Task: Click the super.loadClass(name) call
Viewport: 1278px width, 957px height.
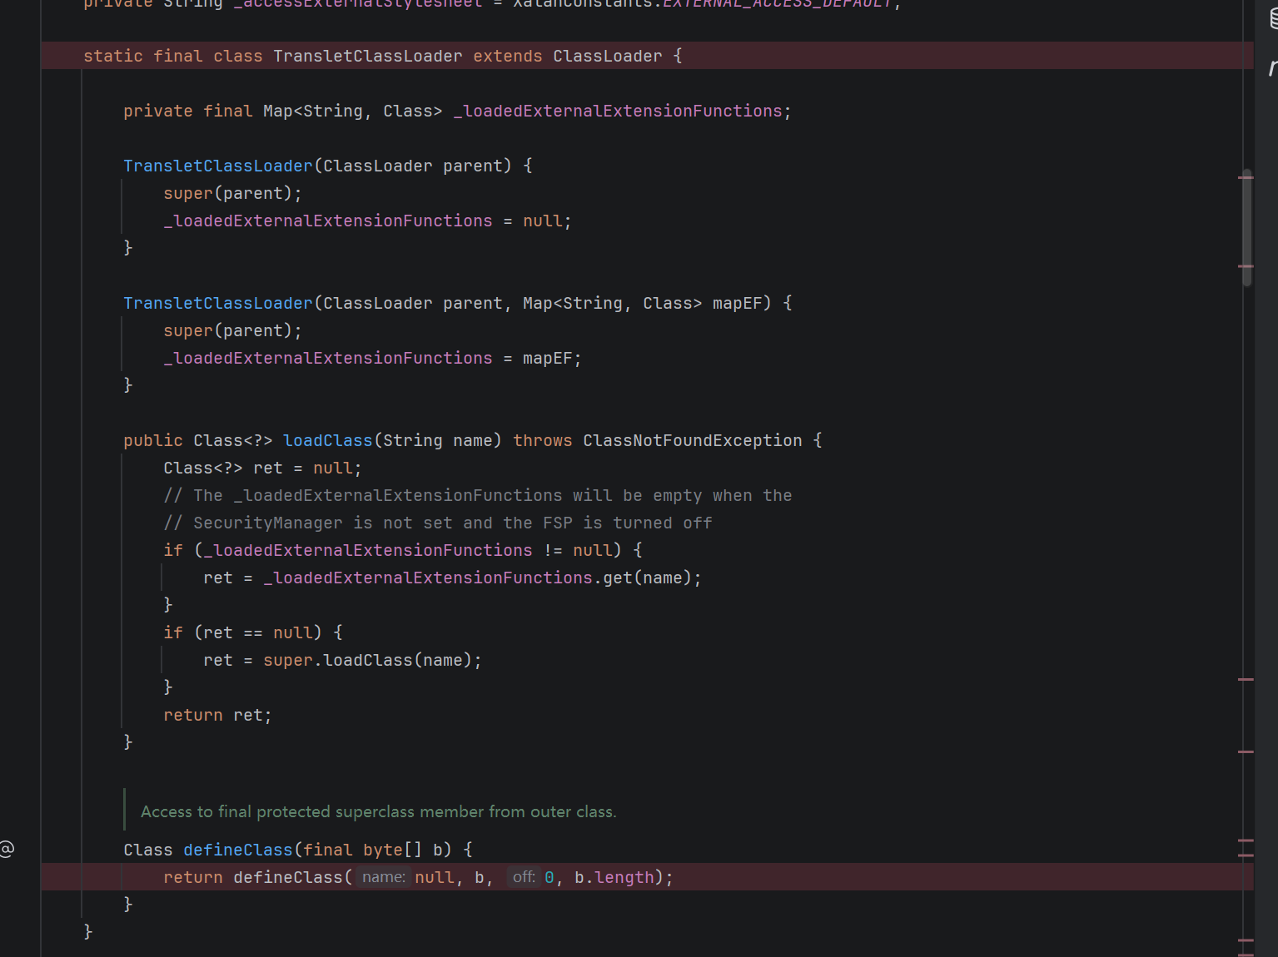Action: tap(371, 660)
